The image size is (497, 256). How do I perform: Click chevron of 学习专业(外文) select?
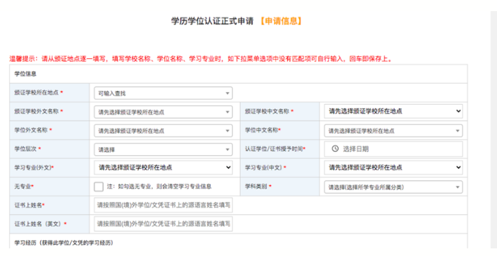click(x=228, y=167)
